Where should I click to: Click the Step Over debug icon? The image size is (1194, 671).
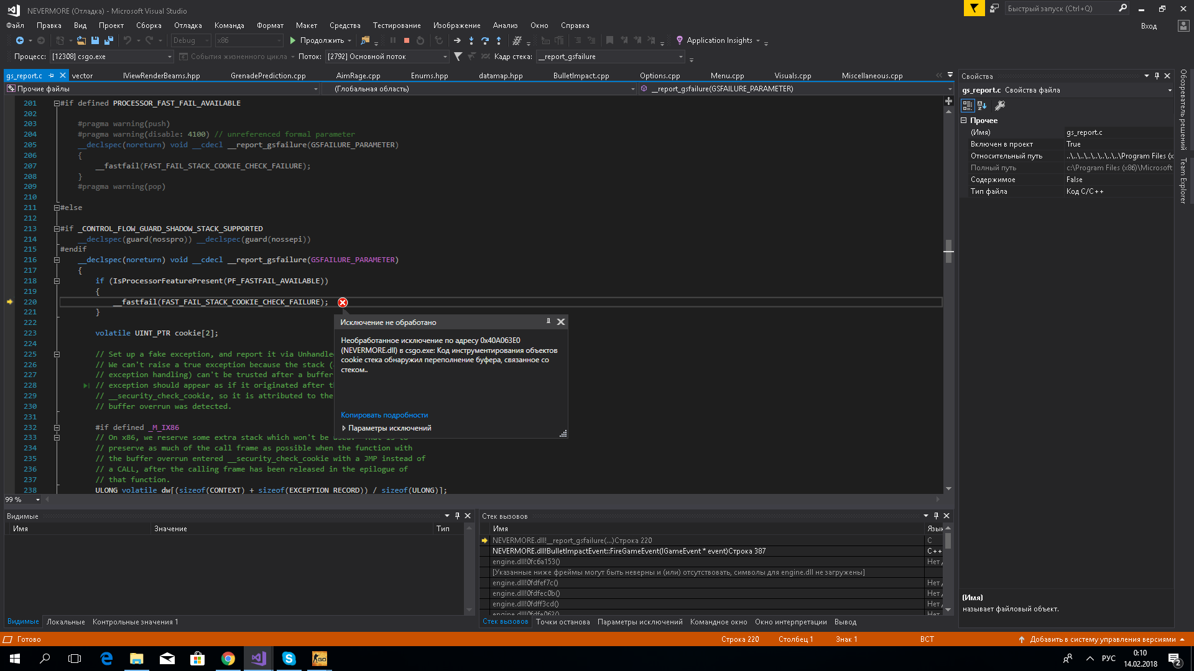485,40
